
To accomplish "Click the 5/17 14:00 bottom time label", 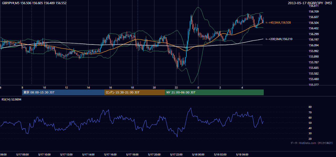I will [88, 154].
